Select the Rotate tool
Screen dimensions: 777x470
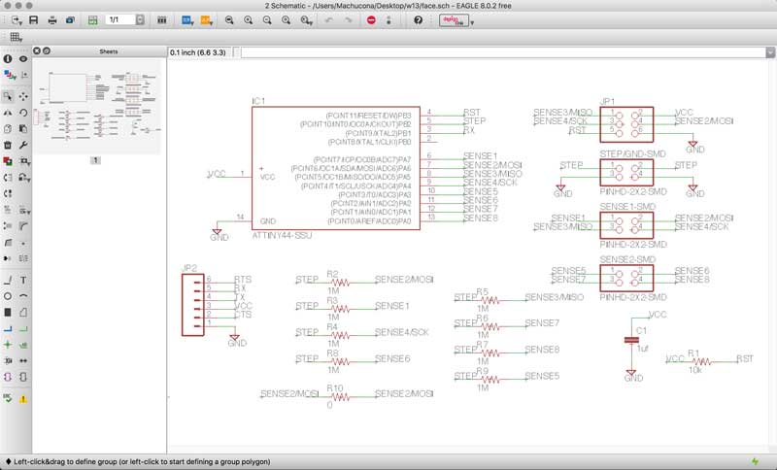(23, 113)
